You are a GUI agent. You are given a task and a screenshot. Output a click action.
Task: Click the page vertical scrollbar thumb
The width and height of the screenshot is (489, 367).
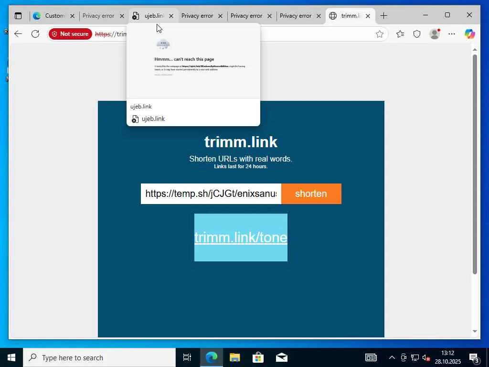[475, 164]
